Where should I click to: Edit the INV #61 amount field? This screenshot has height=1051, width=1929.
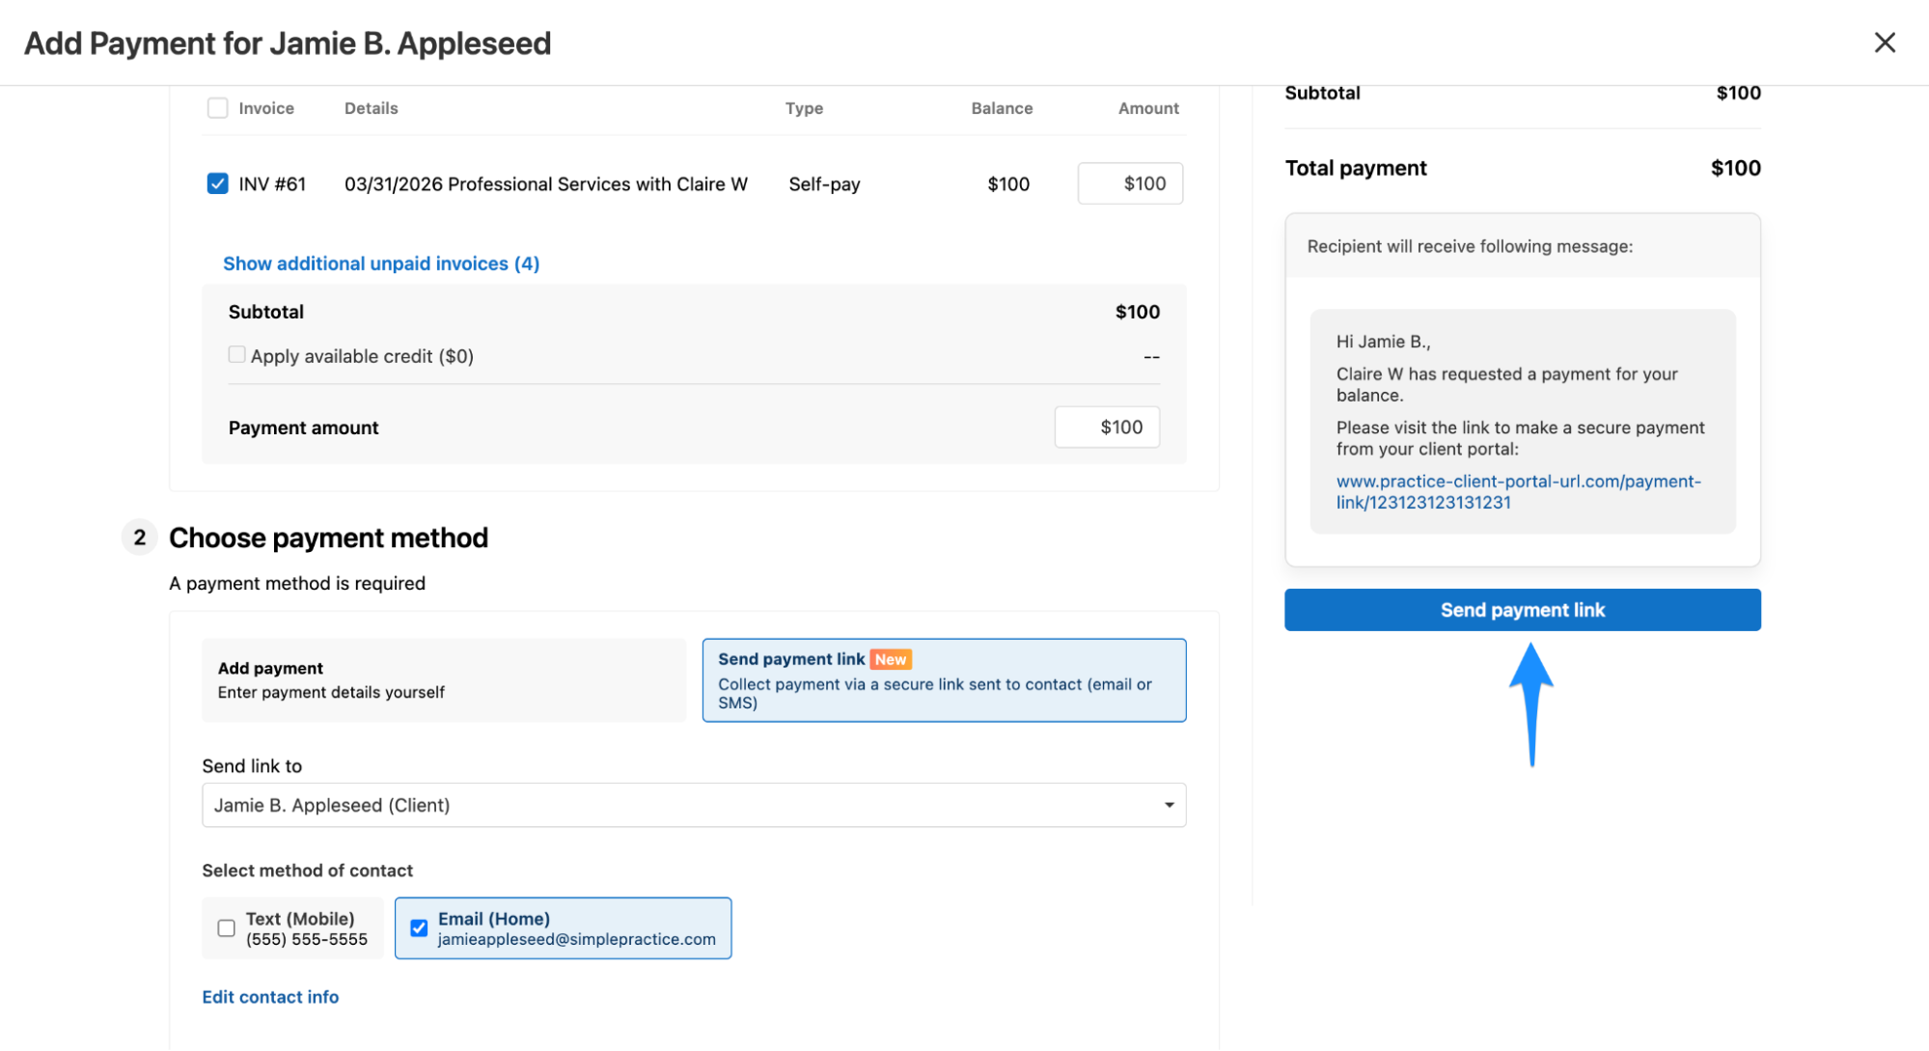click(1130, 183)
